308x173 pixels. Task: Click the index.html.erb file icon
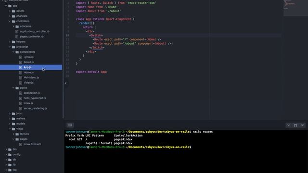(x=21, y=144)
